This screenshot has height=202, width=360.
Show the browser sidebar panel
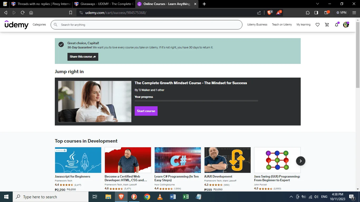(316, 13)
